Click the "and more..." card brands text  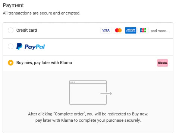pos(160,31)
